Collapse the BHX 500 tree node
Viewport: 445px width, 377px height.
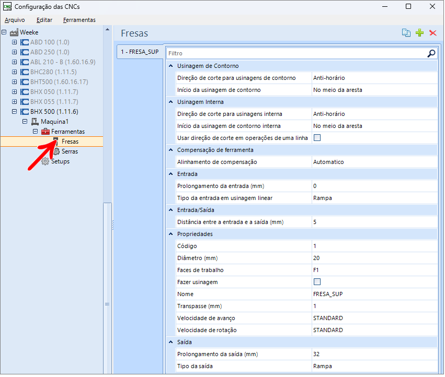15,112
